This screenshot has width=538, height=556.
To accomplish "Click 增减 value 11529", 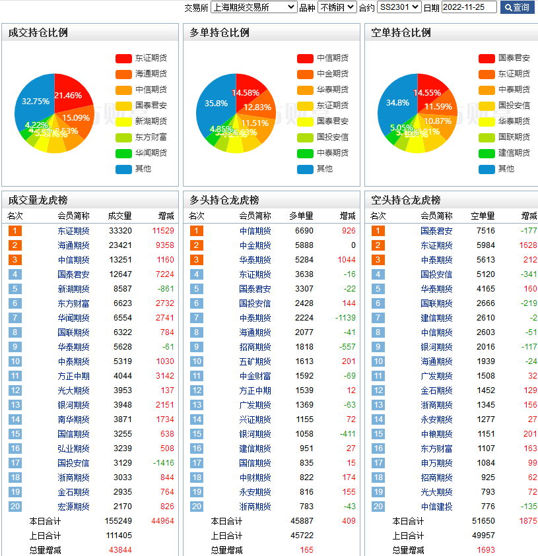I will pos(163,231).
